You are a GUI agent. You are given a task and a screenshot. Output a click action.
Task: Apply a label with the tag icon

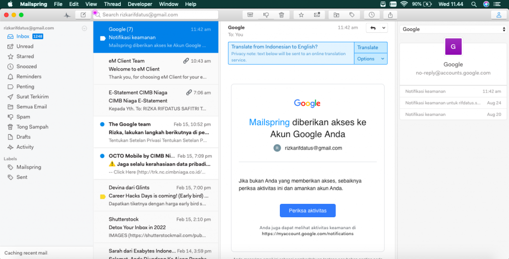(x=352, y=15)
